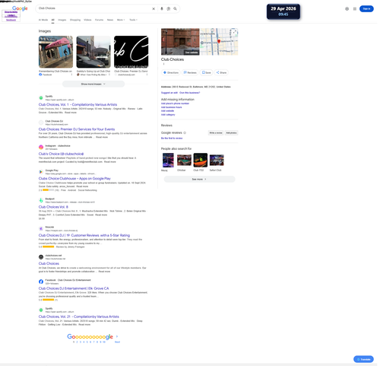Click Write a review button
The width and height of the screenshot is (380, 366).
click(x=216, y=132)
